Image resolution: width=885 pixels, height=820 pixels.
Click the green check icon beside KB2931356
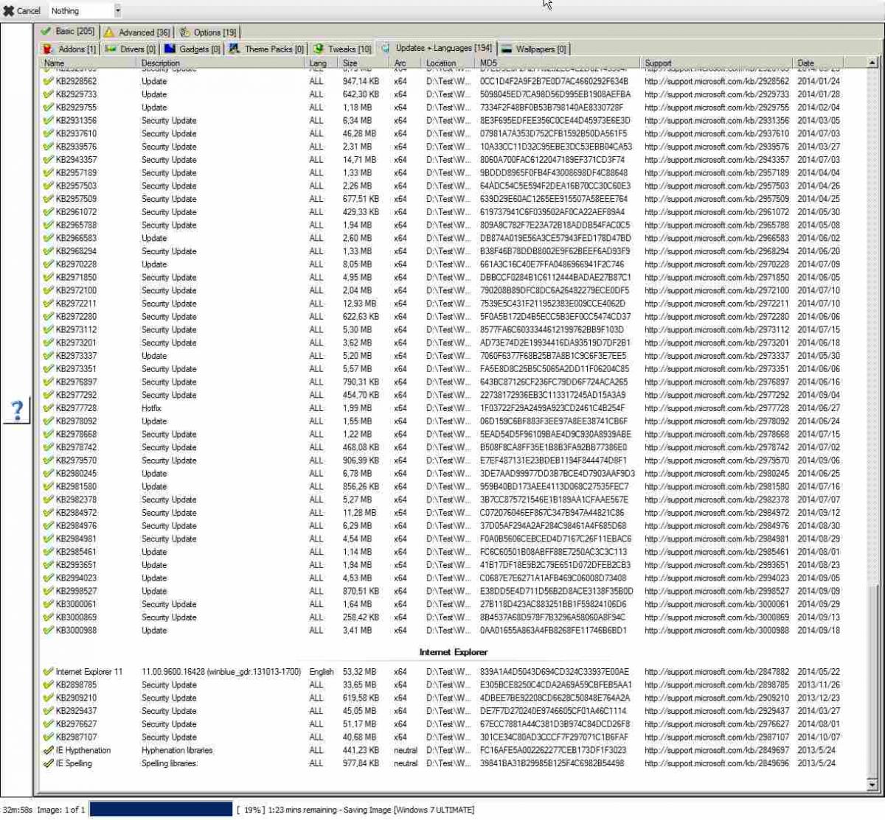(49, 120)
